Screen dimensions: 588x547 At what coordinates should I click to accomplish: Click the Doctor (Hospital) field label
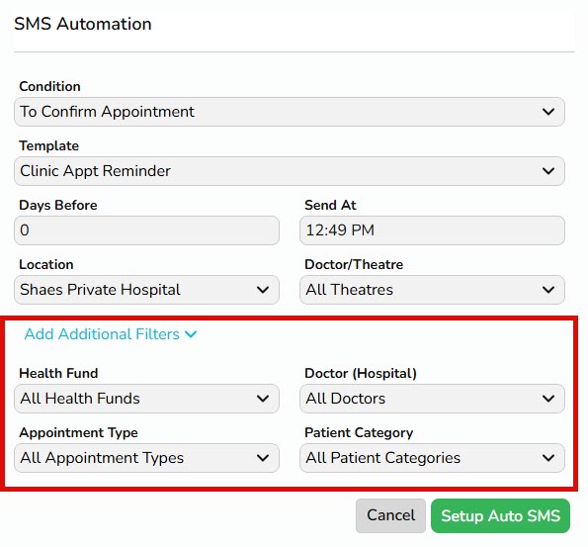(361, 373)
